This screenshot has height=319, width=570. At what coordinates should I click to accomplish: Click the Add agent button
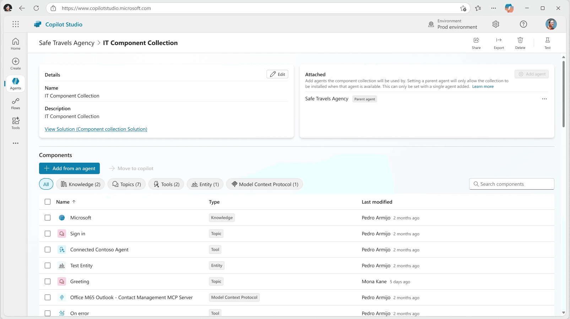pos(532,74)
